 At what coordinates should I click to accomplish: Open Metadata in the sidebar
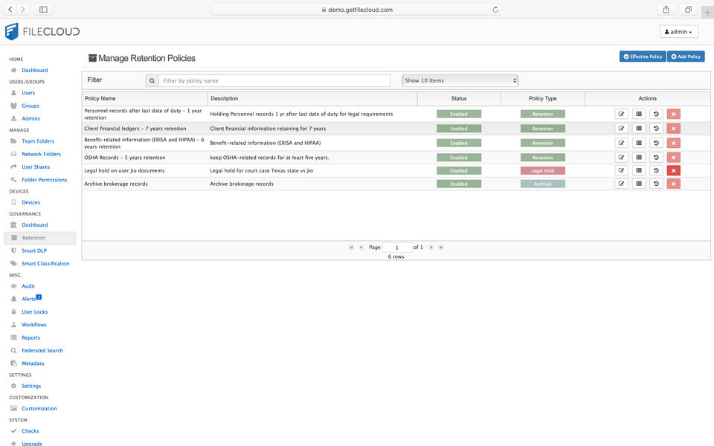[x=33, y=363]
